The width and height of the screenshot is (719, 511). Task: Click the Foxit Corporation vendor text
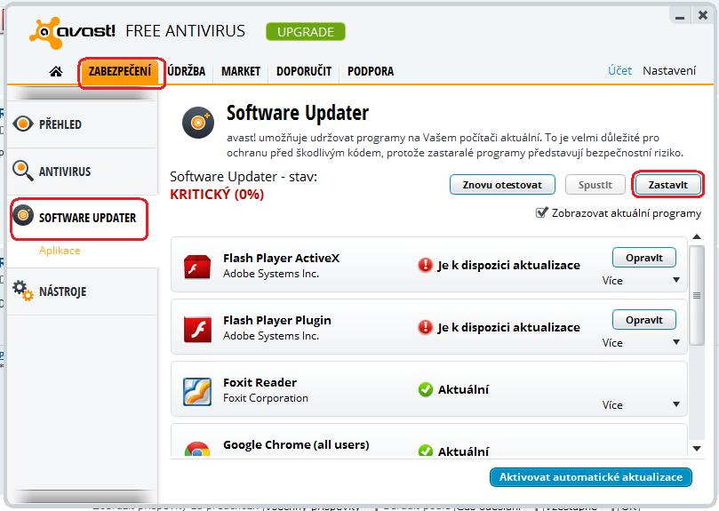click(266, 398)
